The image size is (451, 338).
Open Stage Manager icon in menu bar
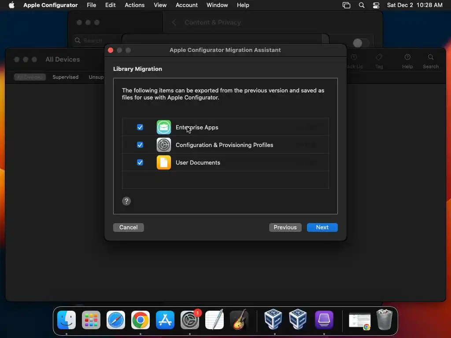(346, 5)
